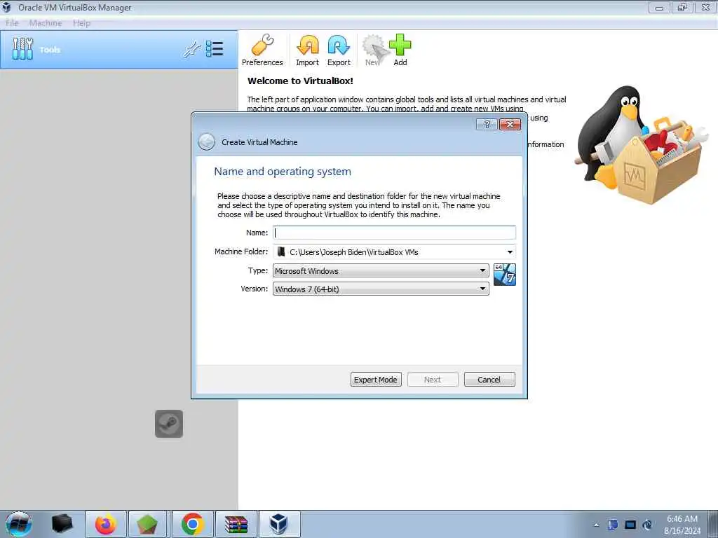This screenshot has height=538, width=718.
Task: Open the Windows Start button
Action: (x=19, y=524)
